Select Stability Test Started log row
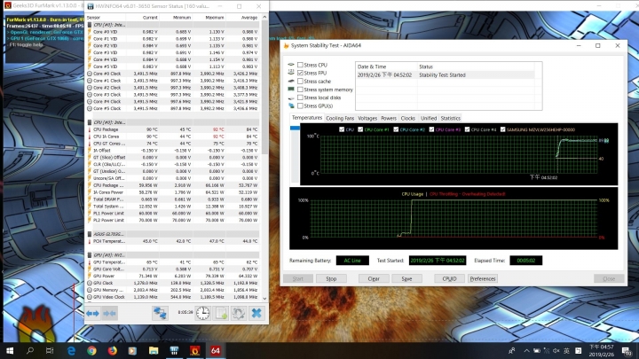Screen dimensions: 639x359 pos(446,74)
